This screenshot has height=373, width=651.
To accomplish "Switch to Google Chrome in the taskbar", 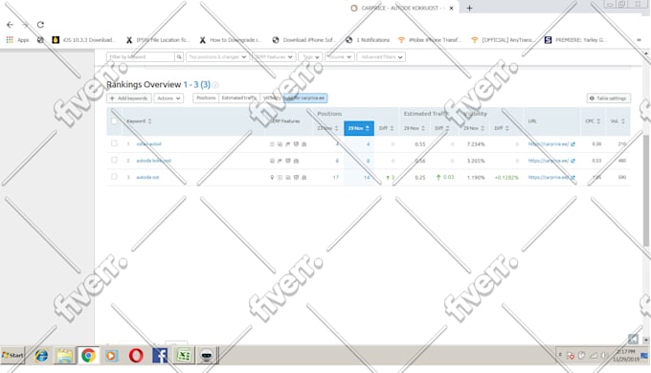I will (x=88, y=356).
